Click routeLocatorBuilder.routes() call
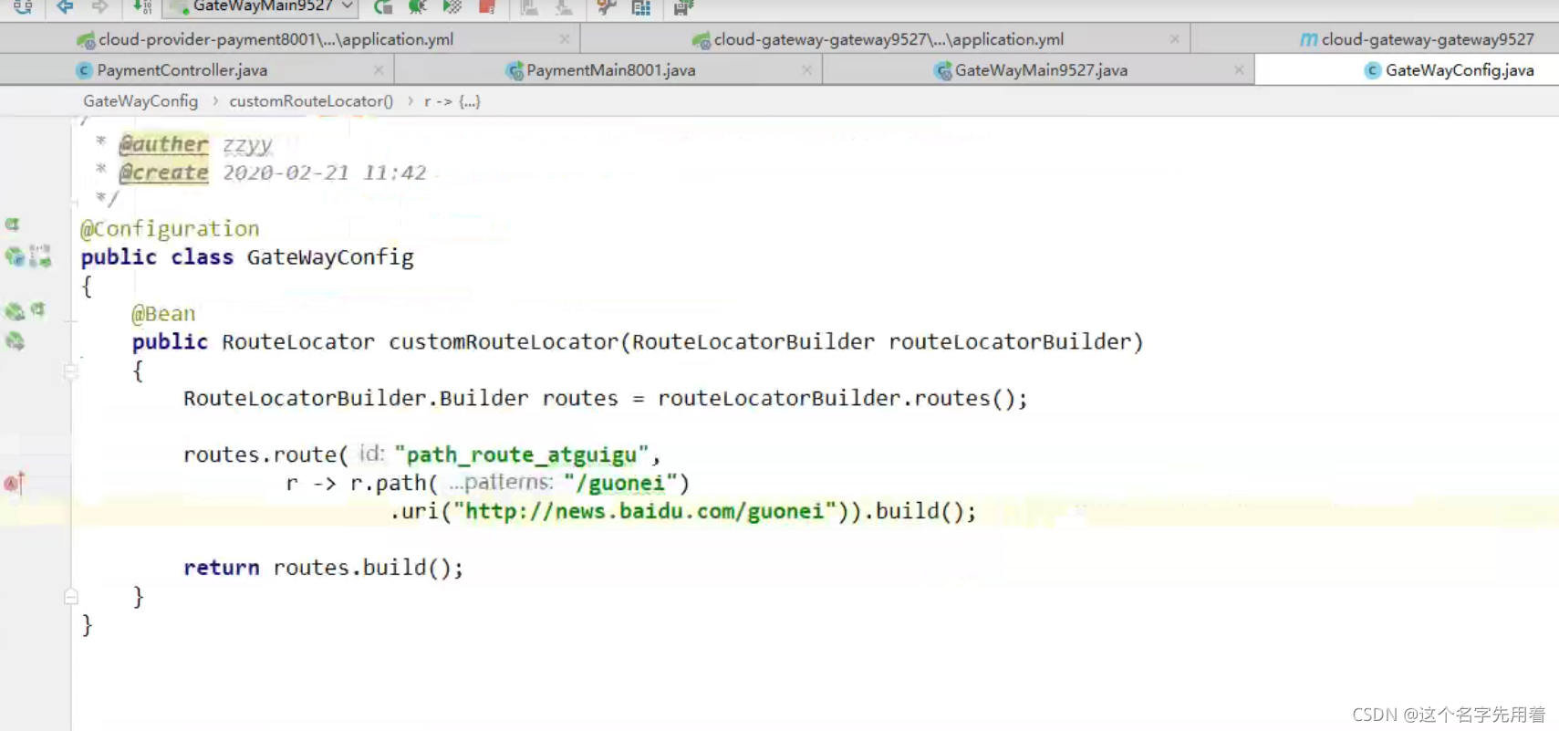The width and height of the screenshot is (1559, 731). (x=837, y=398)
